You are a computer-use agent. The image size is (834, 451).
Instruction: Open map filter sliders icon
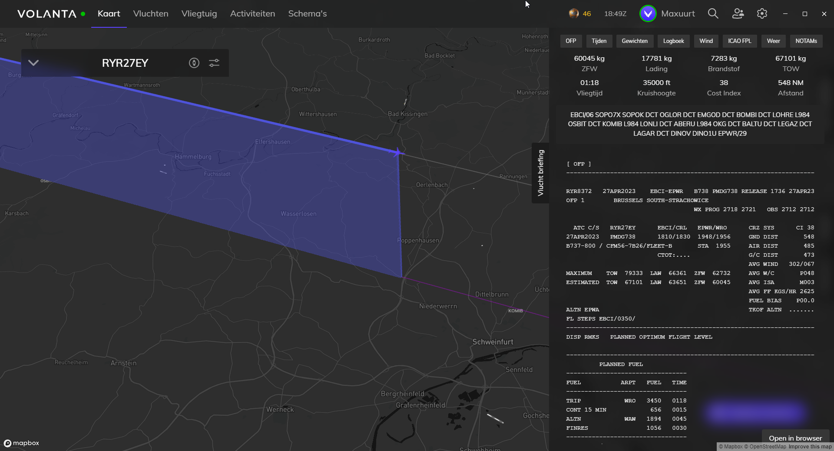pos(214,63)
